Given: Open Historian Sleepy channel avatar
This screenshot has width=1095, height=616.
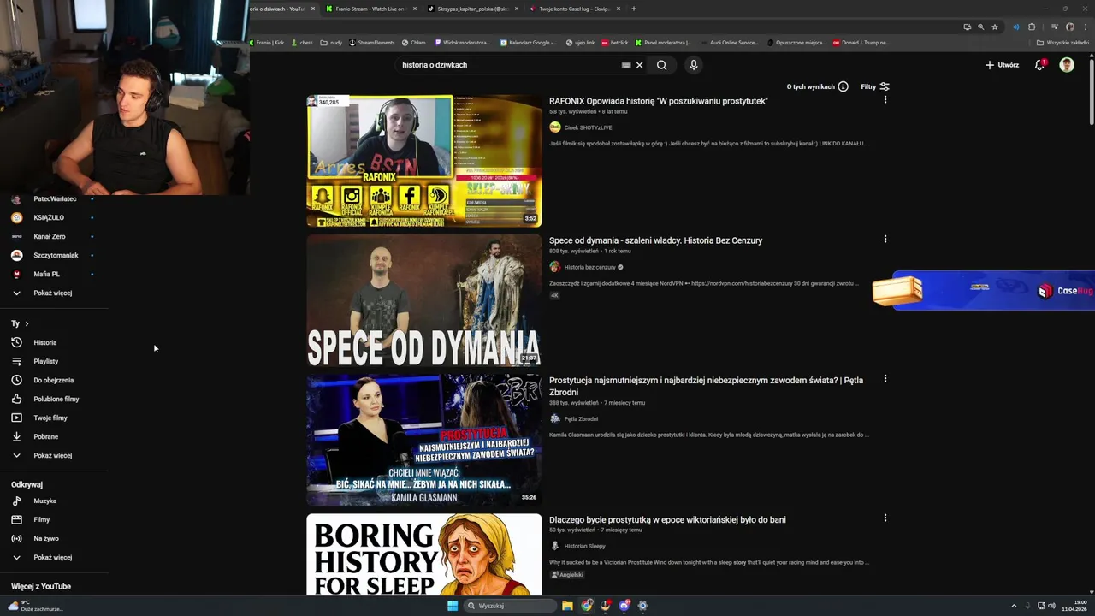Looking at the screenshot, I should (x=555, y=546).
